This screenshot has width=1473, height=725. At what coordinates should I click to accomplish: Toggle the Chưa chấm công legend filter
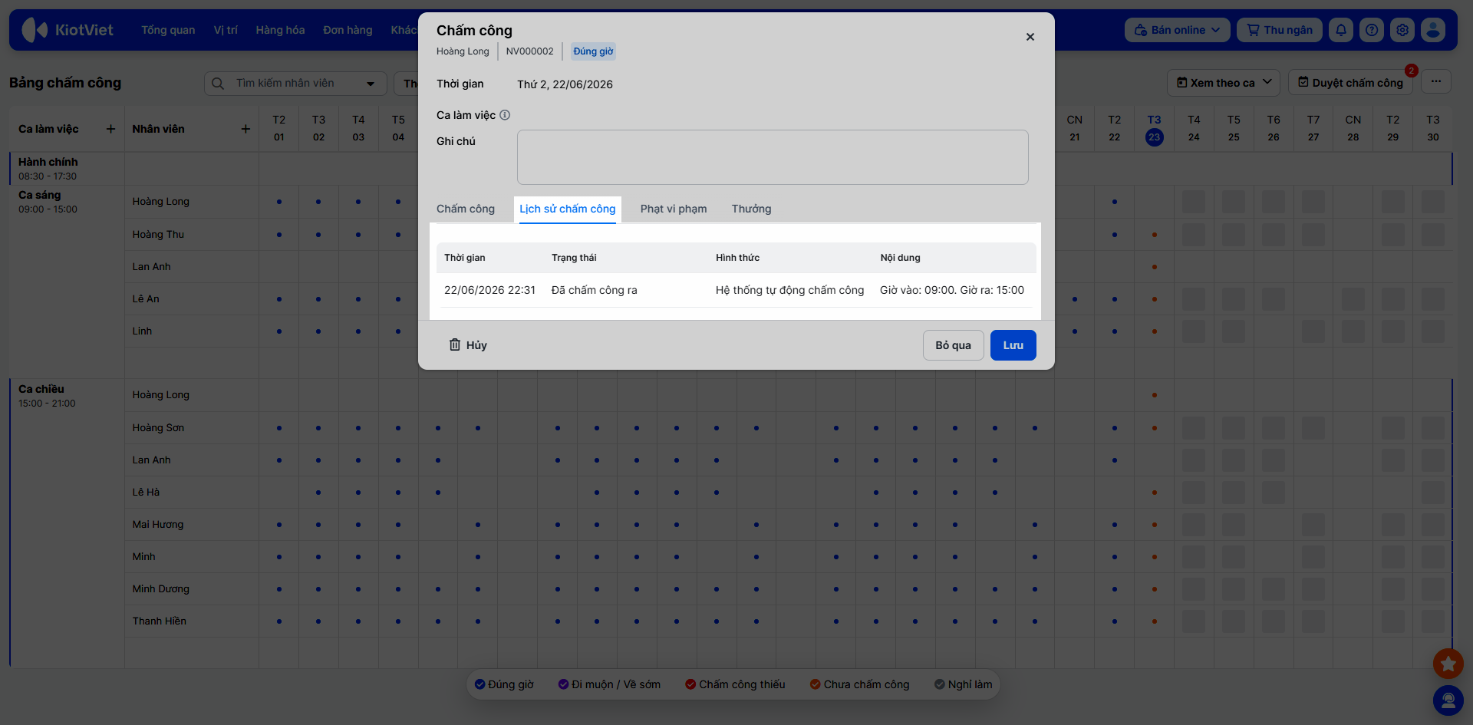(x=860, y=684)
